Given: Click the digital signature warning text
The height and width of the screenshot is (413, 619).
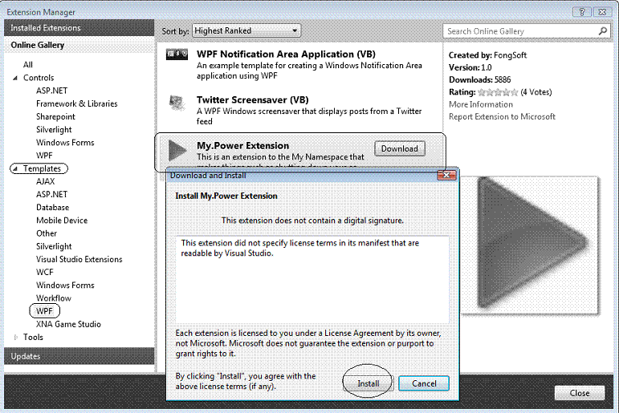Looking at the screenshot, I should pos(312,221).
